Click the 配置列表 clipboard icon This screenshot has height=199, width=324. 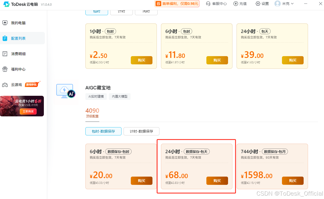pos(5,38)
